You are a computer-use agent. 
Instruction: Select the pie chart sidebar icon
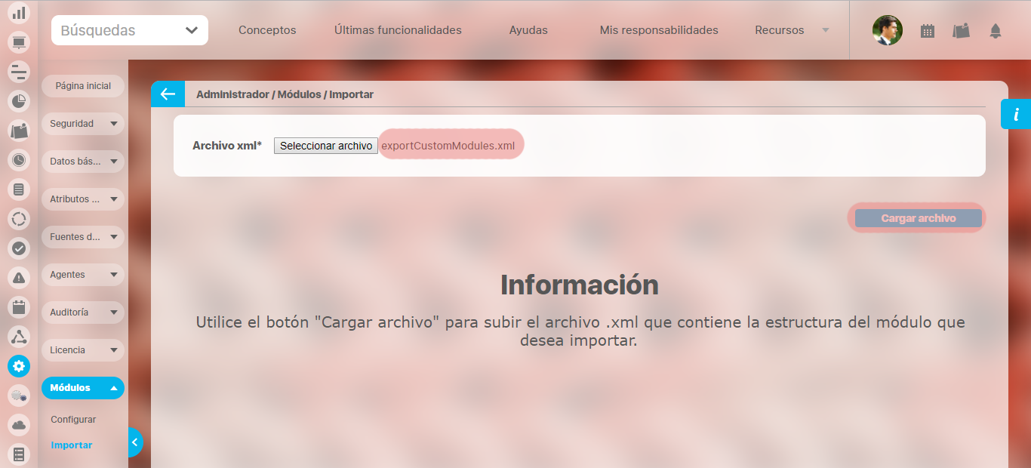tap(19, 100)
